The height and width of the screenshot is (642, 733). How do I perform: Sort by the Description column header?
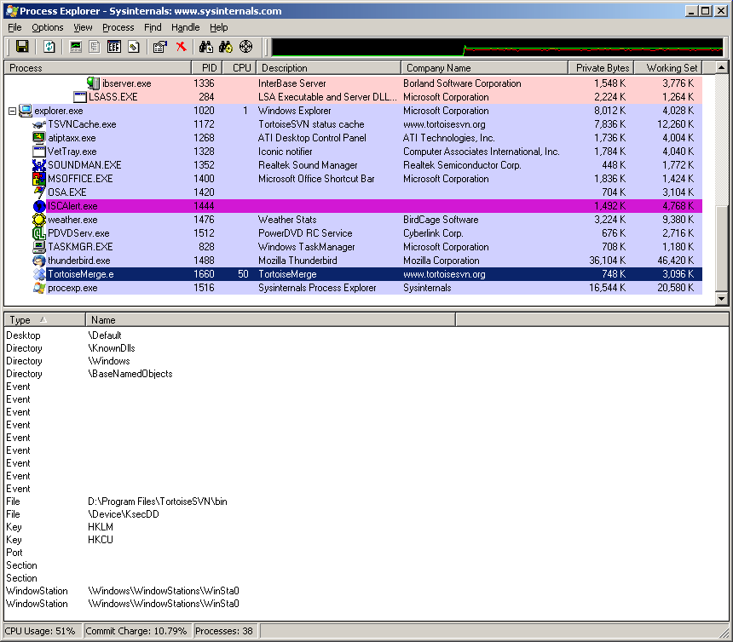(329, 68)
